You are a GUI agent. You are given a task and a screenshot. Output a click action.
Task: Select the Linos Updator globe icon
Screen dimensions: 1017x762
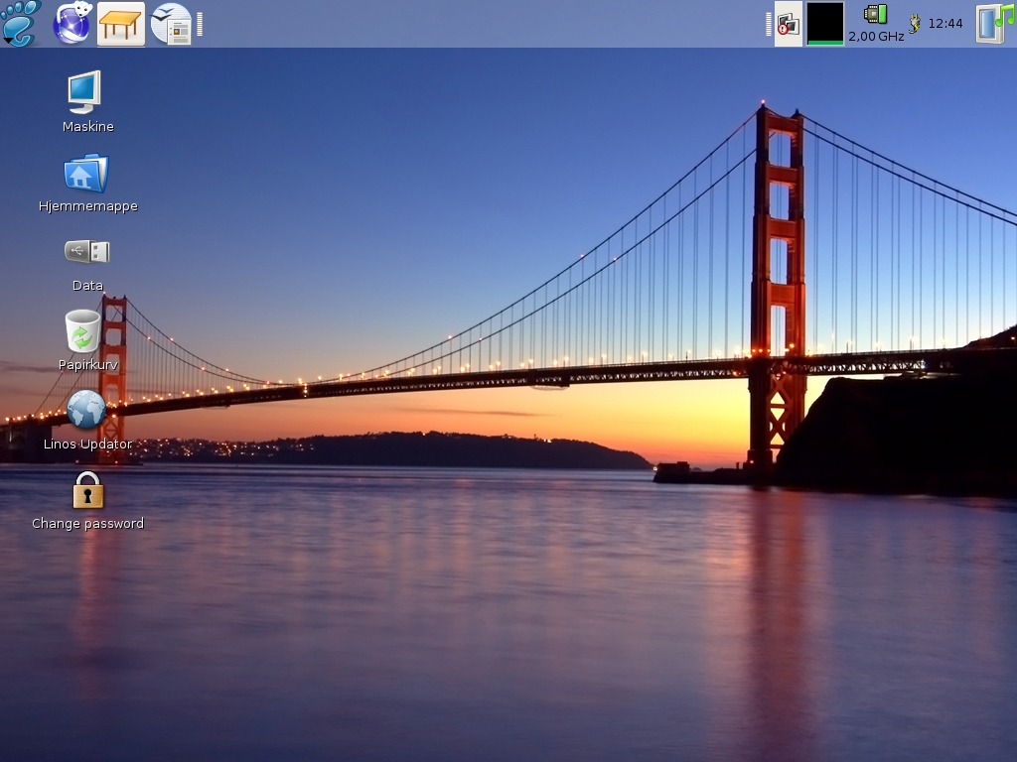pos(87,410)
